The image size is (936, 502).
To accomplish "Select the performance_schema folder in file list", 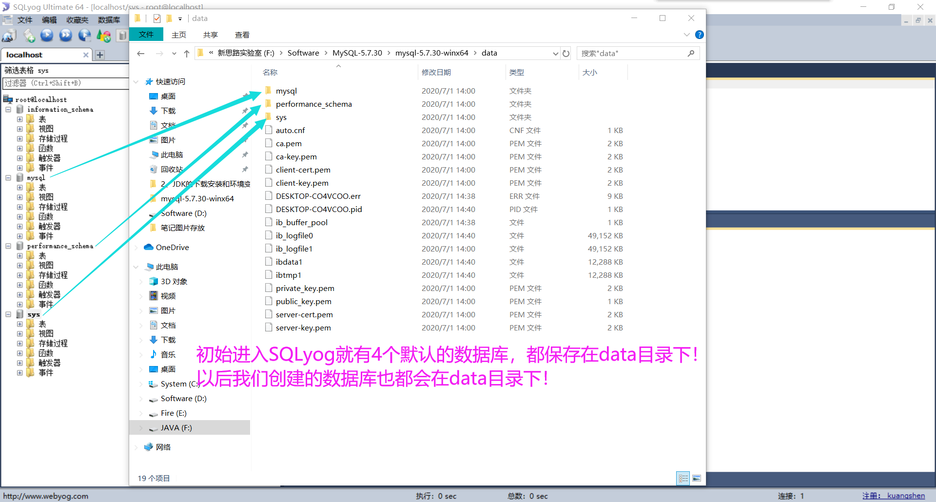I will point(314,104).
